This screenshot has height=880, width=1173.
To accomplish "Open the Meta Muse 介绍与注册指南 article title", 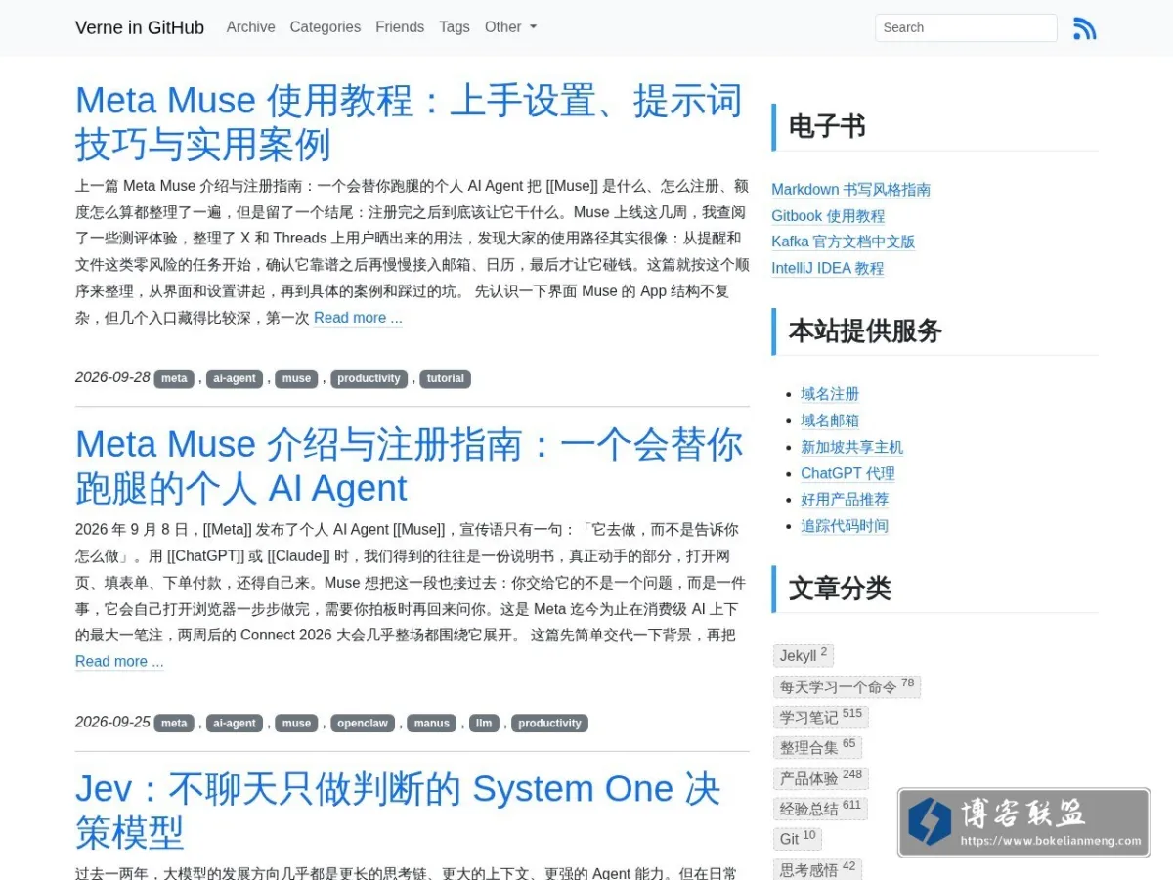I will click(x=409, y=465).
